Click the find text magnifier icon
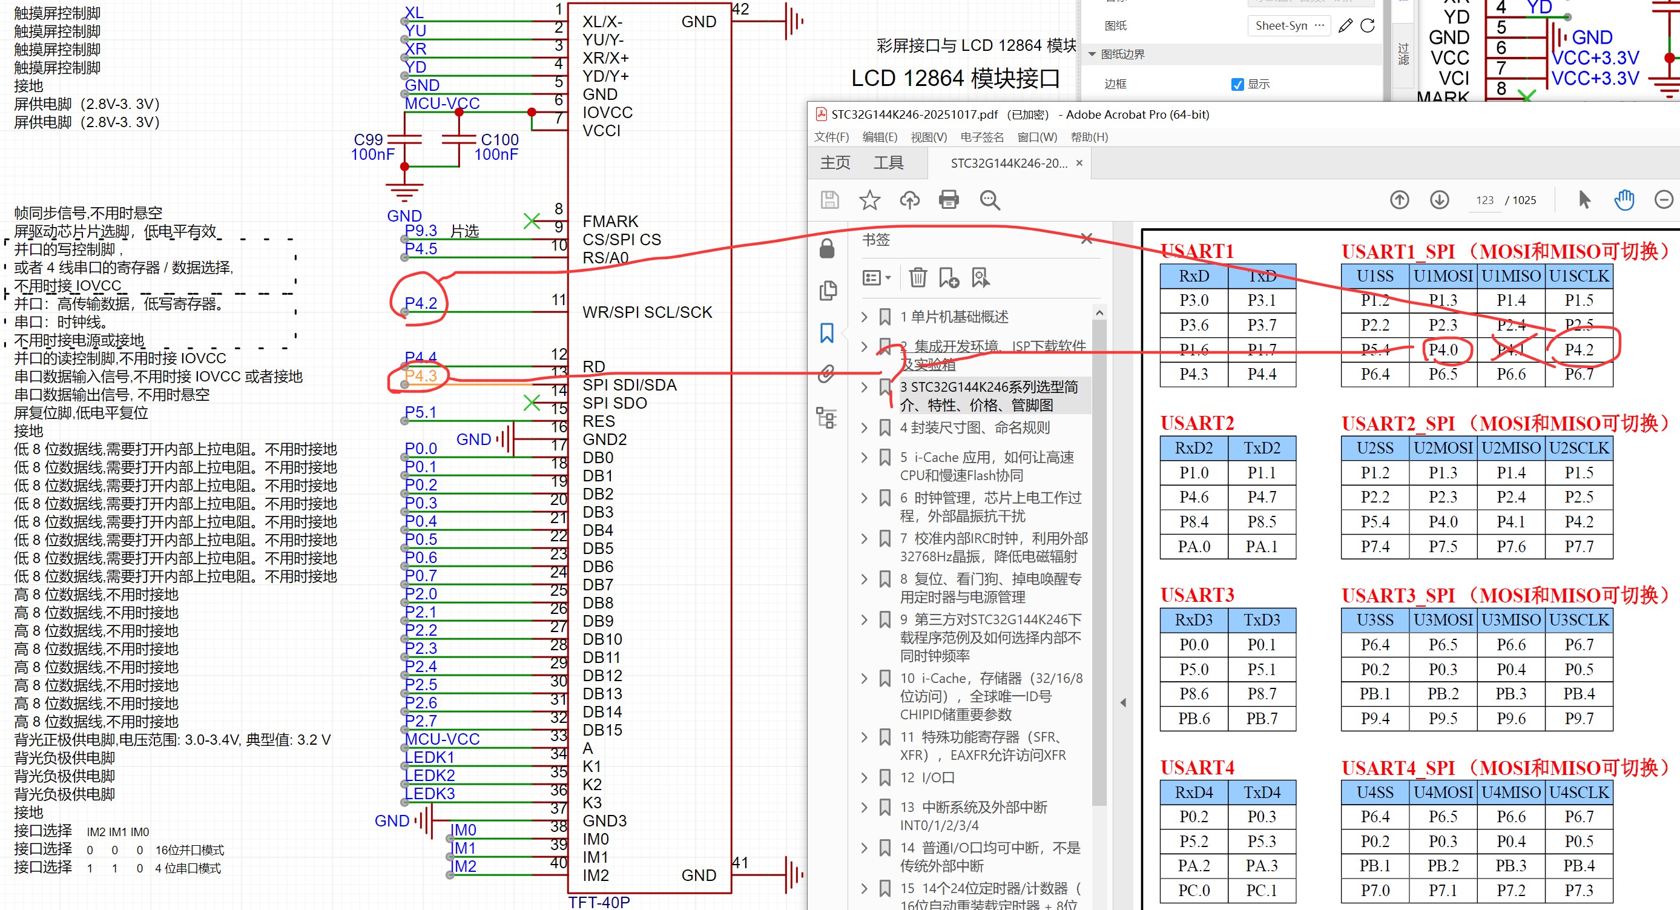The width and height of the screenshot is (1680, 910). click(x=989, y=200)
